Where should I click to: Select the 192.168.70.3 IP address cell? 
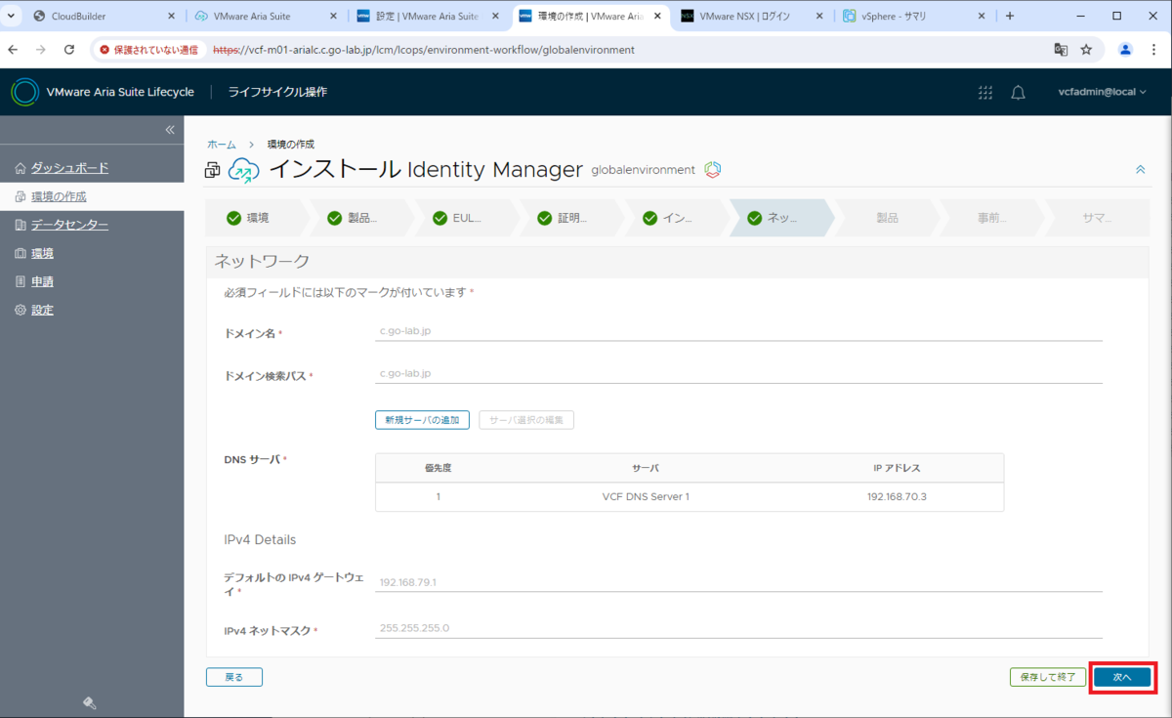(897, 496)
